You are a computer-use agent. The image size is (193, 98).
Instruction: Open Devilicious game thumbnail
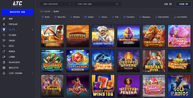point(78,86)
